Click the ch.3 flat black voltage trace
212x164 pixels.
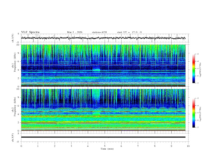coord(103,137)
